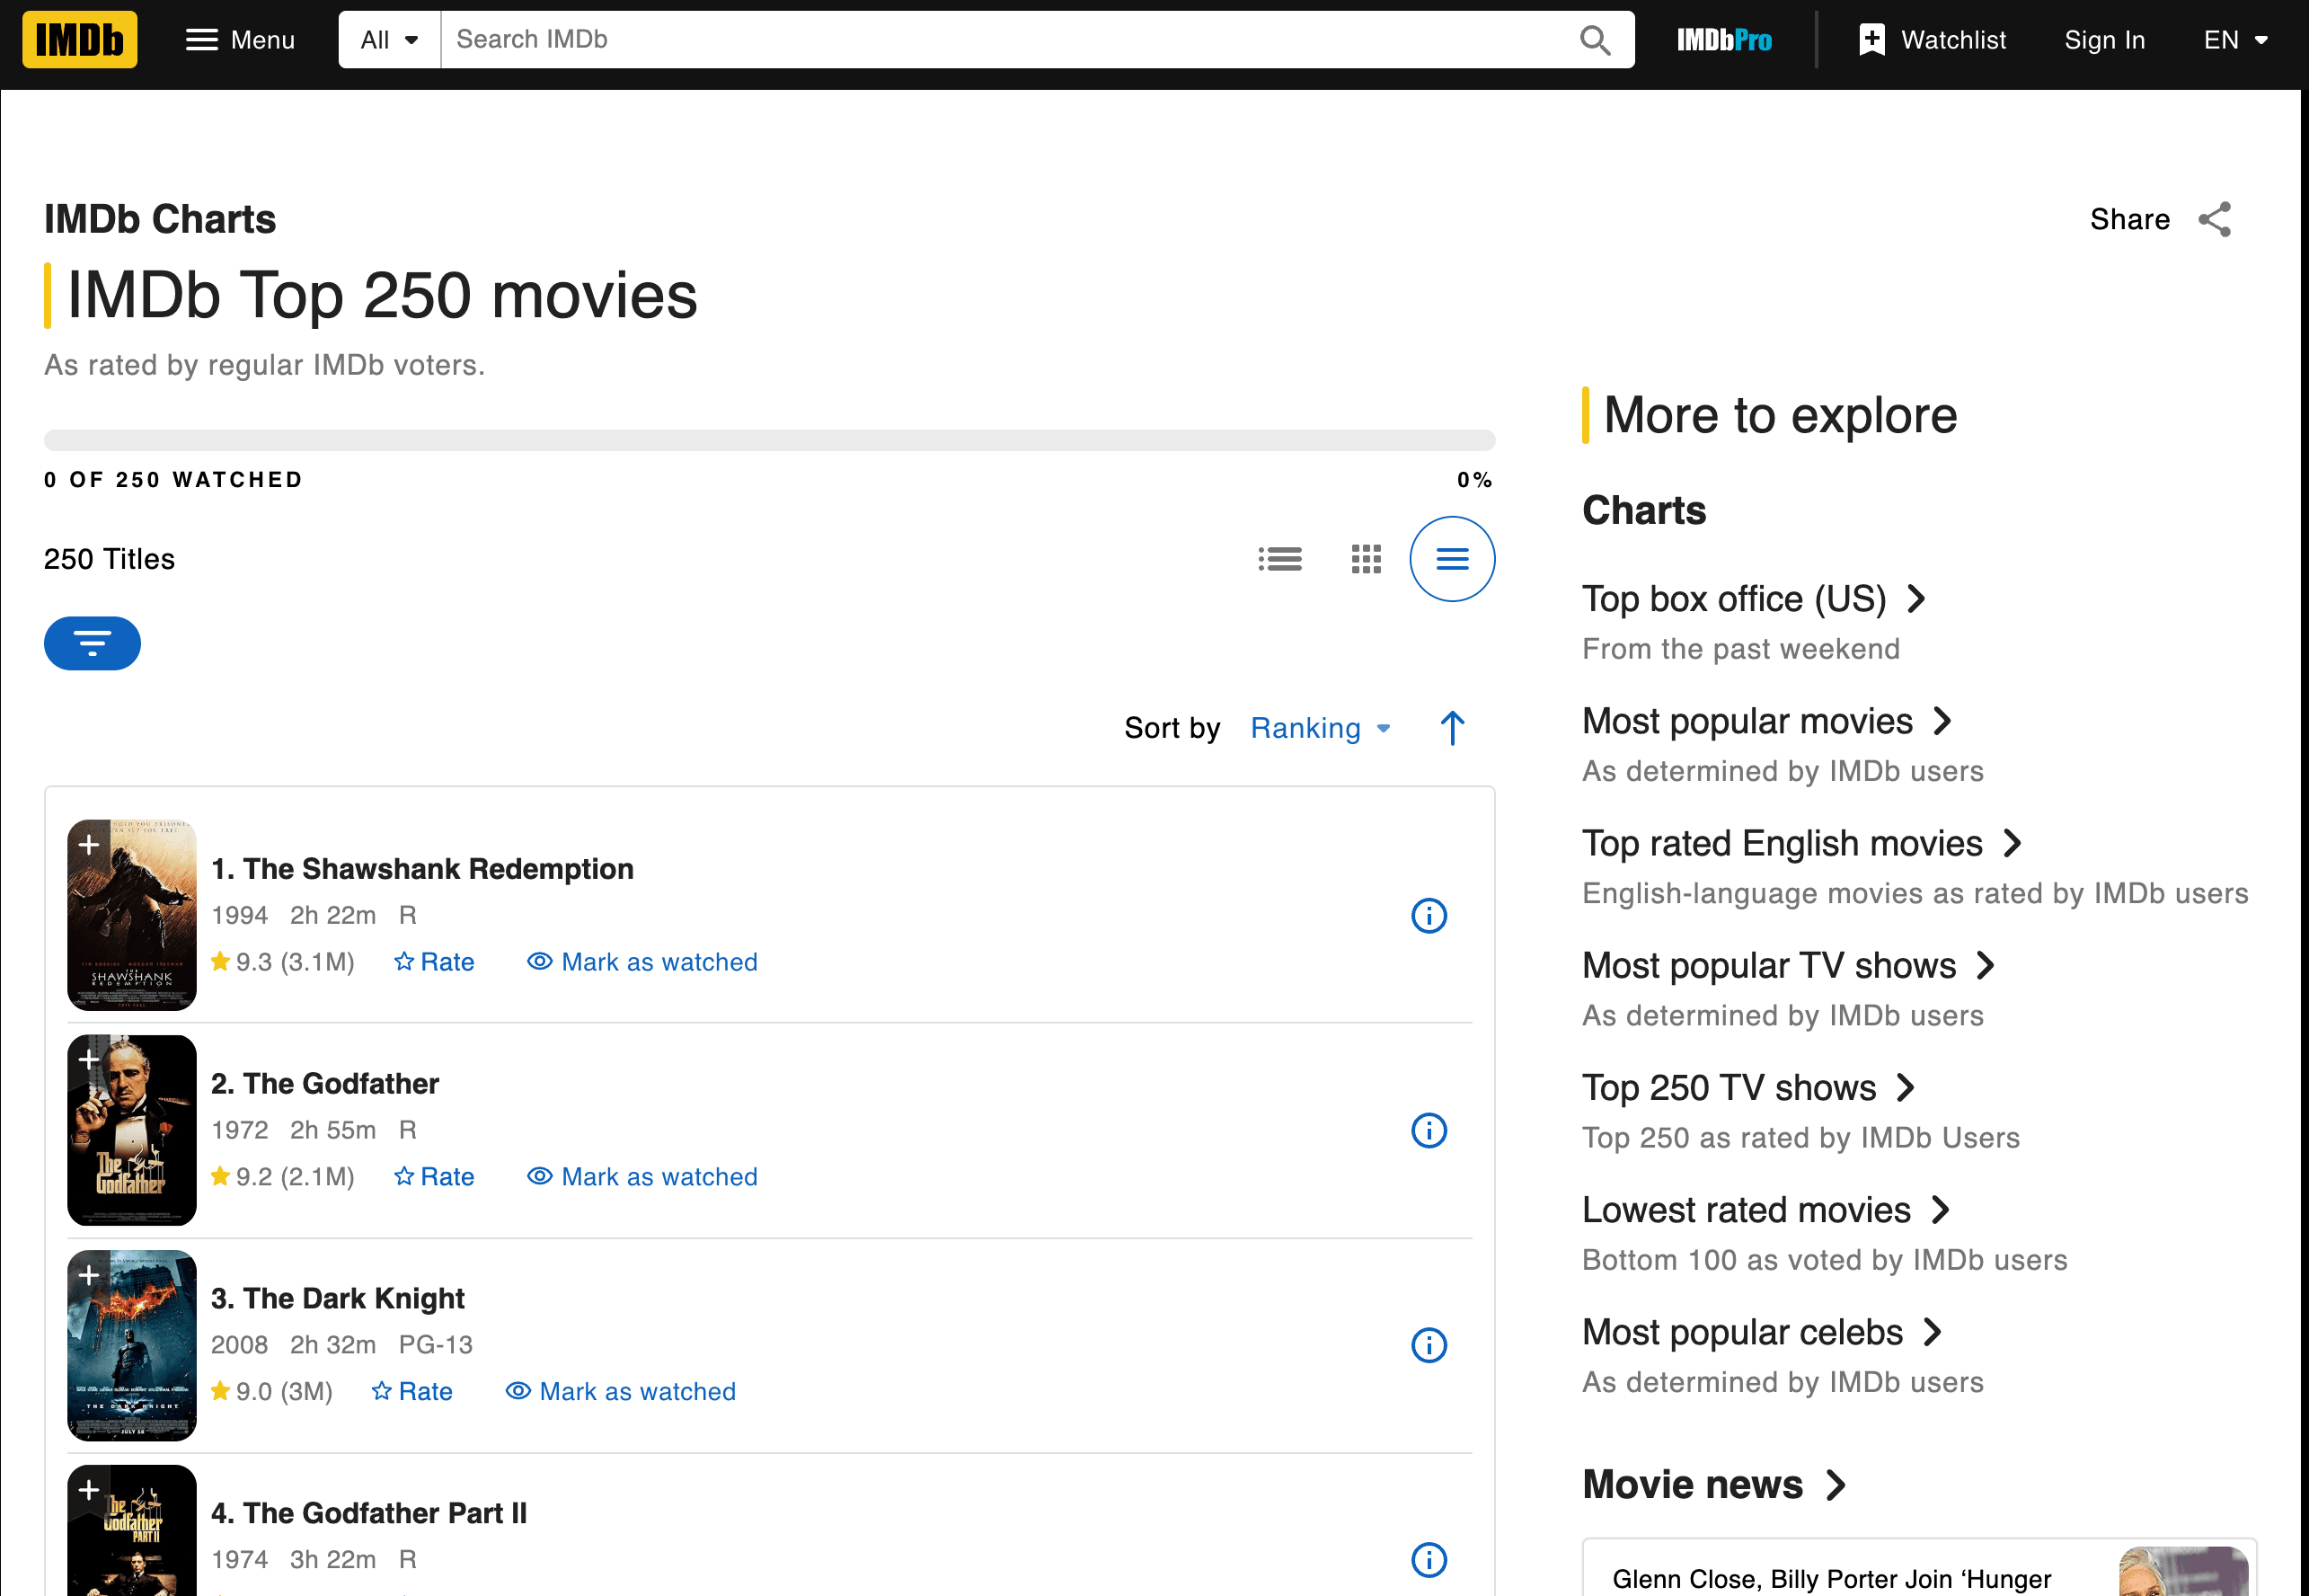Click '0 OF 250 WATCHED' label
Image resolution: width=2309 pixels, height=1596 pixels.
(173, 480)
